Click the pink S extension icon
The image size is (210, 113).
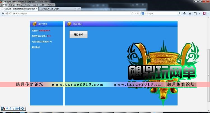click(204, 13)
